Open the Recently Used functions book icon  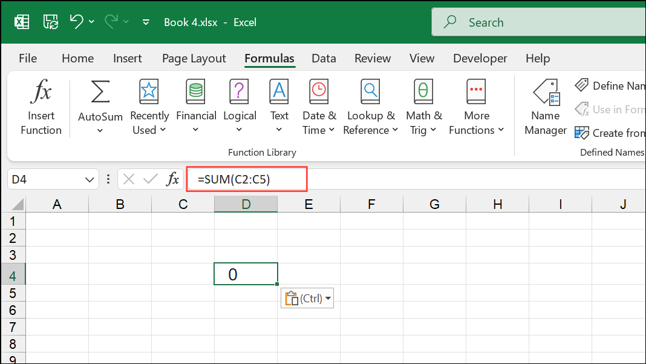(x=149, y=93)
